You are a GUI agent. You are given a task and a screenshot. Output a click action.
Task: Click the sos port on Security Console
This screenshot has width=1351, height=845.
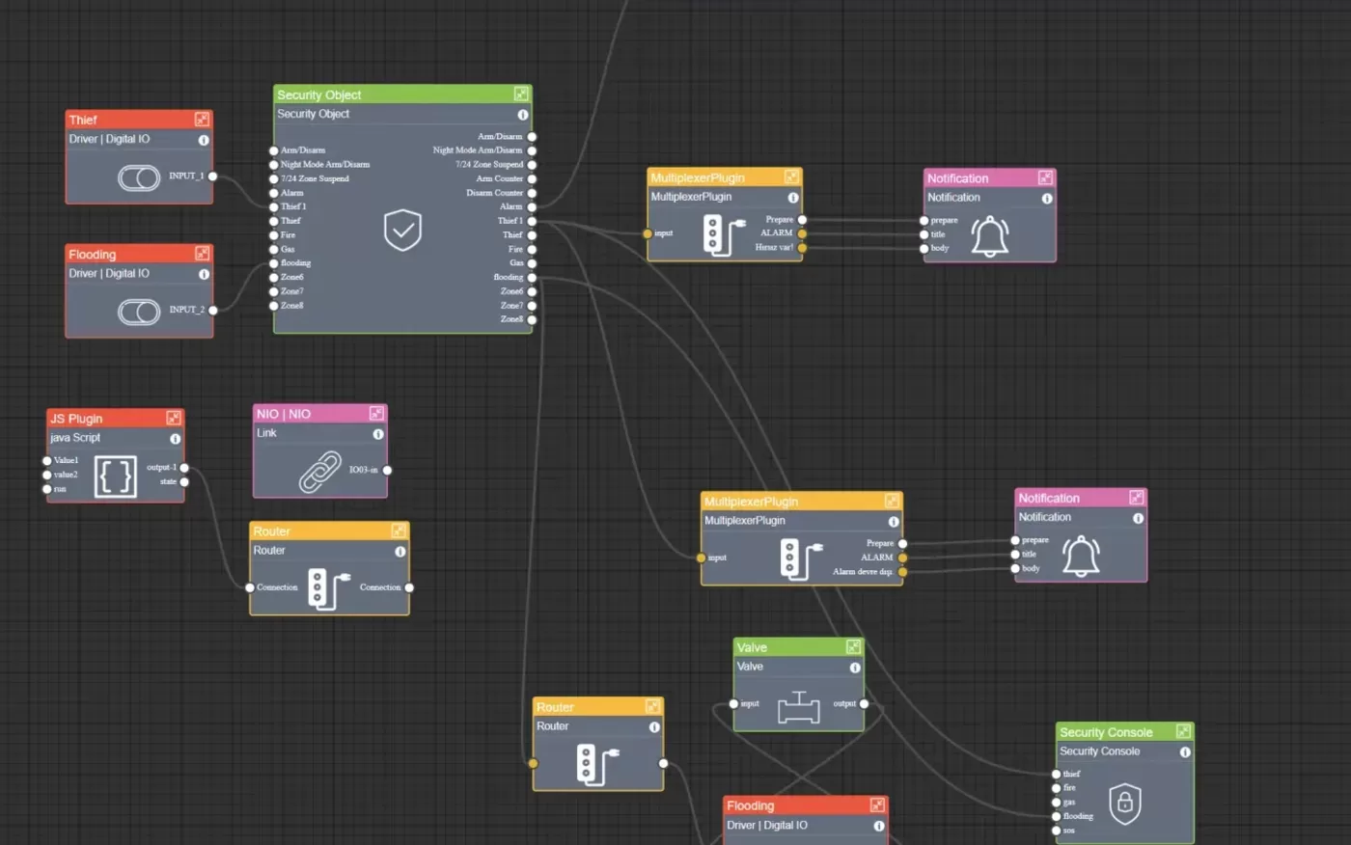[x=1056, y=831]
